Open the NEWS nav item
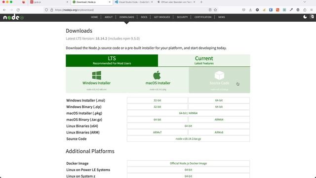This screenshot has height=178, width=316. click(x=221, y=17)
